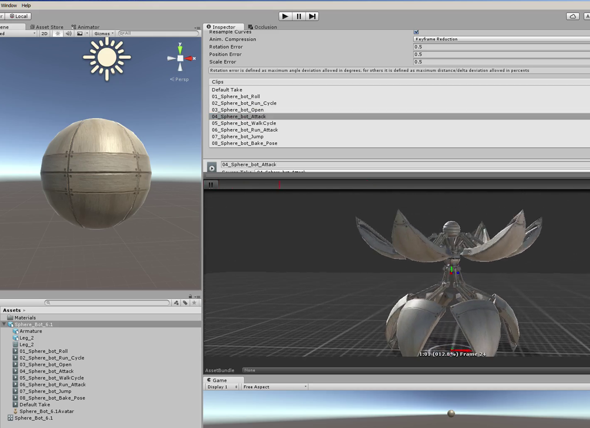This screenshot has height=428, width=590.
Task: Open the Help menu
Action: [26, 5]
